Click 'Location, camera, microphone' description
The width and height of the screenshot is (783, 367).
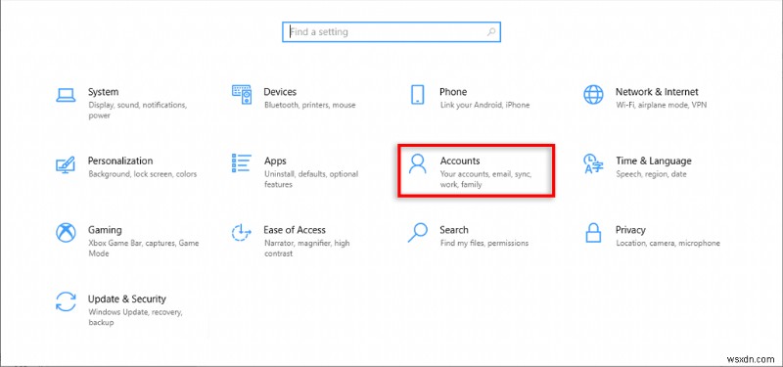pos(668,243)
